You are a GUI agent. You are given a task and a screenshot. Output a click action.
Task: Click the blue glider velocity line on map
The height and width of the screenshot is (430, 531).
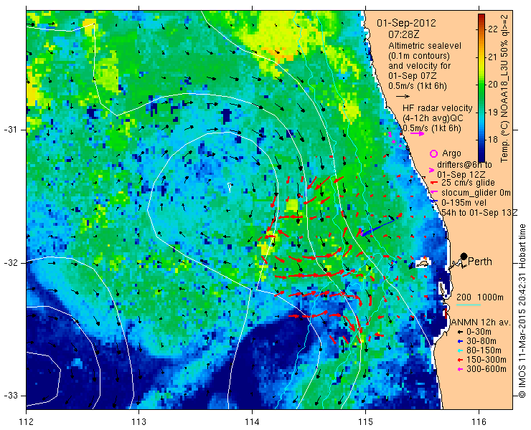[x=377, y=226]
